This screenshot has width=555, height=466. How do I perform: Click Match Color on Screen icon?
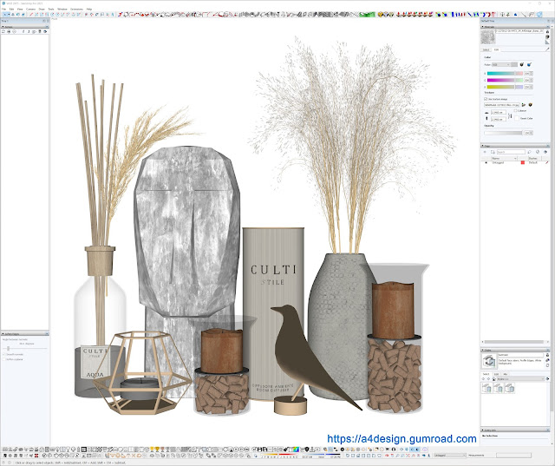(529, 64)
